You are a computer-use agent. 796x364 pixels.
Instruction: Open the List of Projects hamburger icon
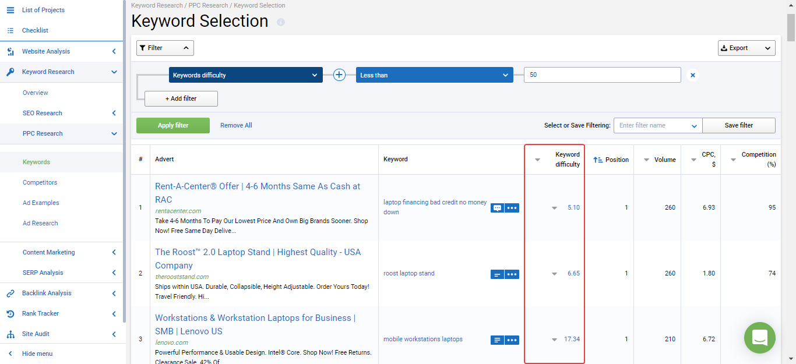(10, 10)
